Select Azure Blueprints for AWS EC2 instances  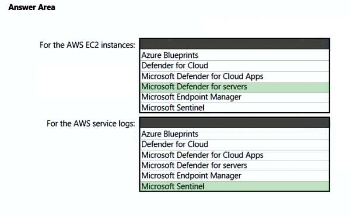click(x=234, y=55)
